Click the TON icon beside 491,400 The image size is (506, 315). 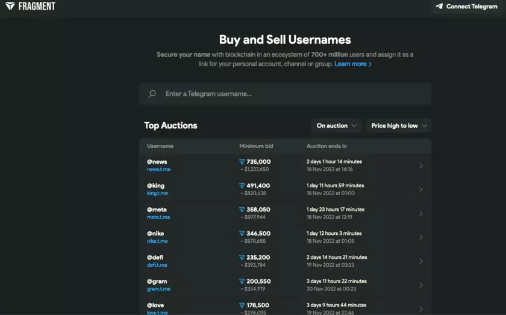(x=242, y=186)
